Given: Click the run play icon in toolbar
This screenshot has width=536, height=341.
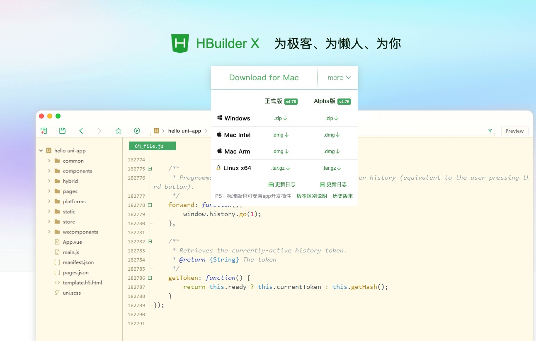Looking at the screenshot, I should point(137,131).
